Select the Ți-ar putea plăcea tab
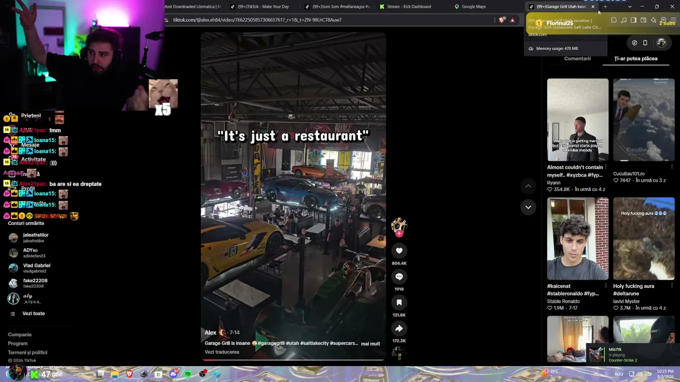Screen dimensions: 680x382 (636, 58)
